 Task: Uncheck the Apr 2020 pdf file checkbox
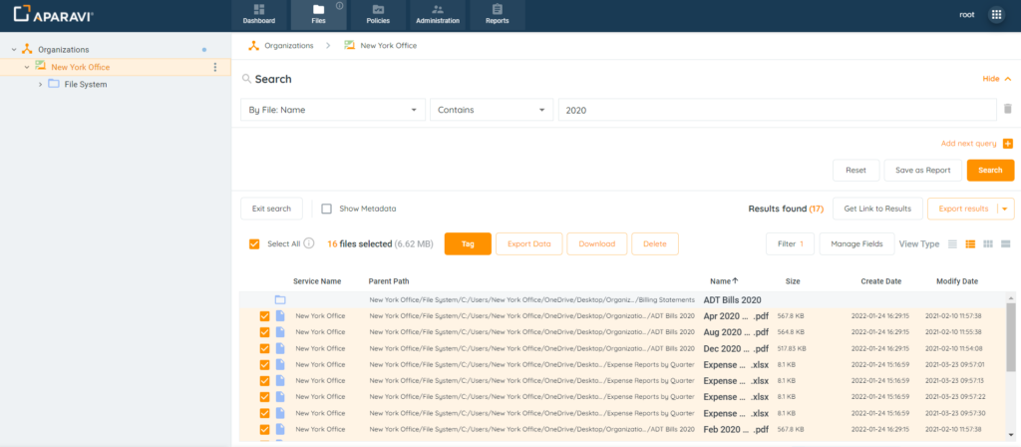(264, 316)
